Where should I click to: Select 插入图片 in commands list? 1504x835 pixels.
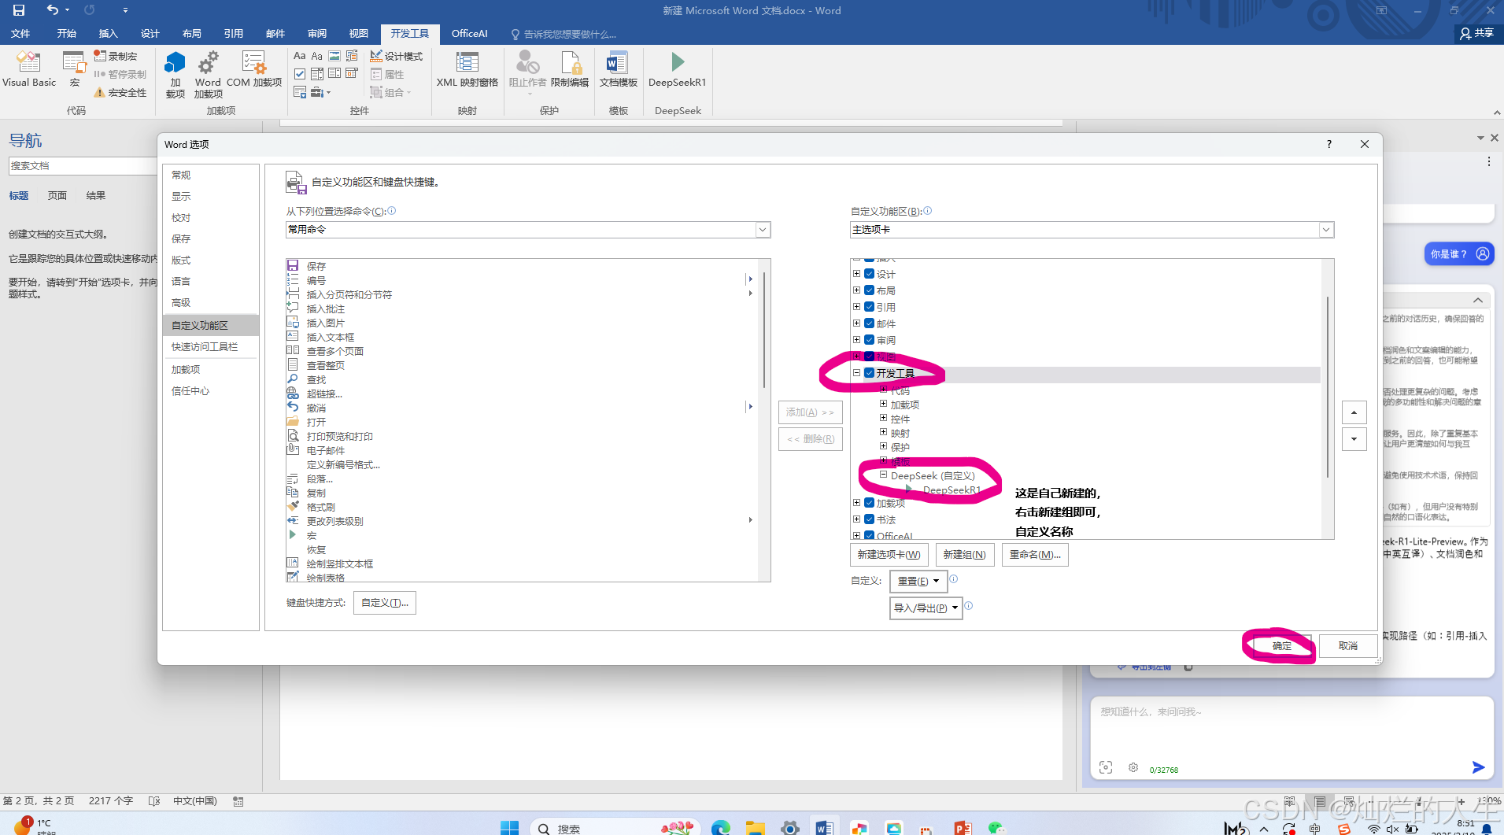pos(325,323)
